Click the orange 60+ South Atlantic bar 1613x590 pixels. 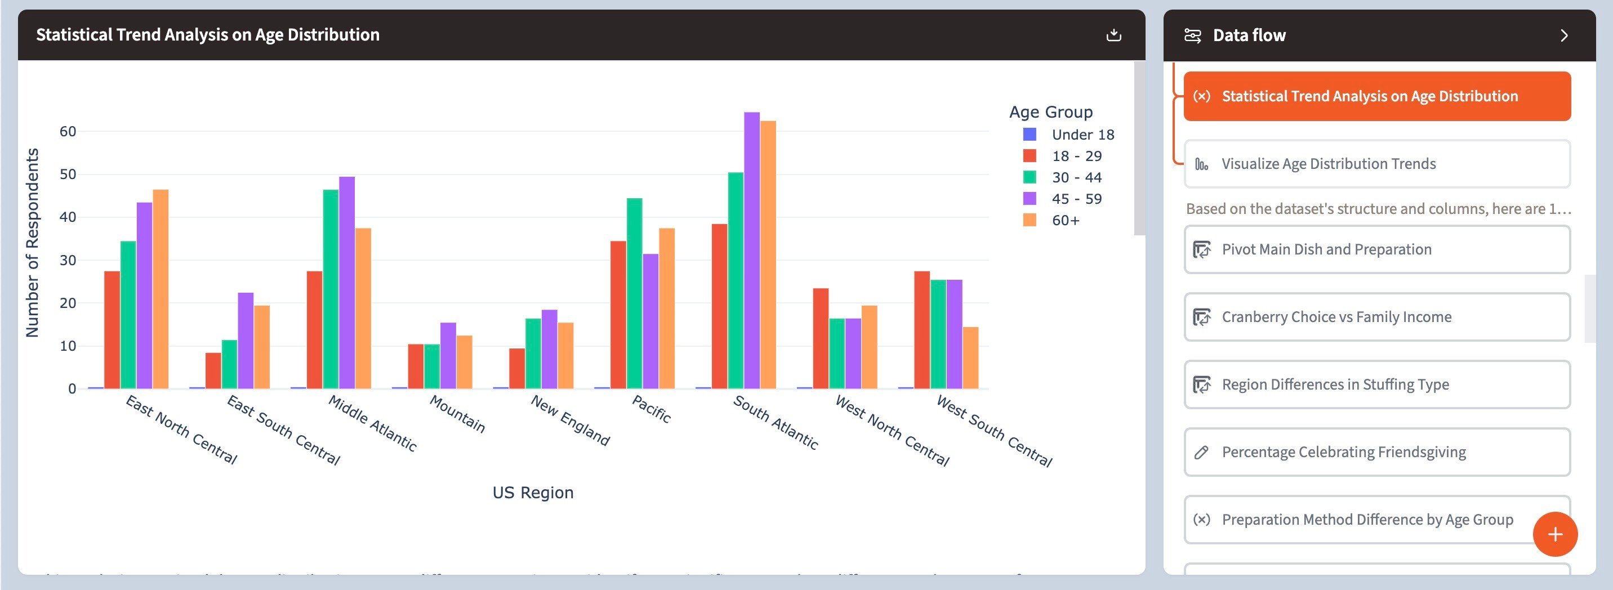tap(768, 254)
